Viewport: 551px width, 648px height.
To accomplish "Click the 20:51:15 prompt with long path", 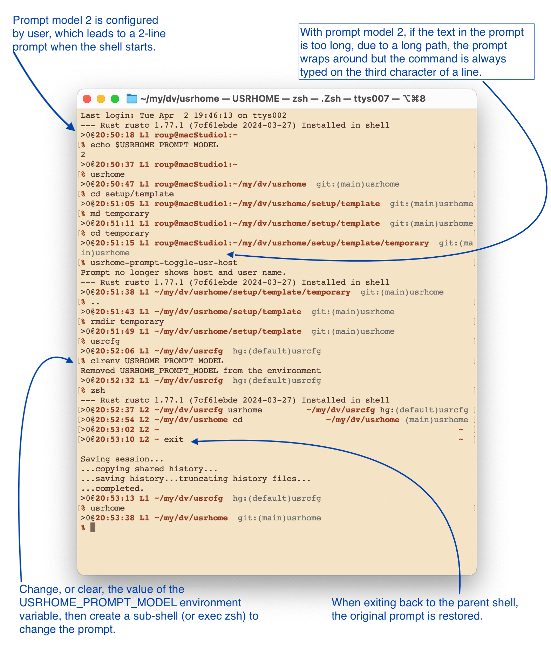I will coord(277,248).
